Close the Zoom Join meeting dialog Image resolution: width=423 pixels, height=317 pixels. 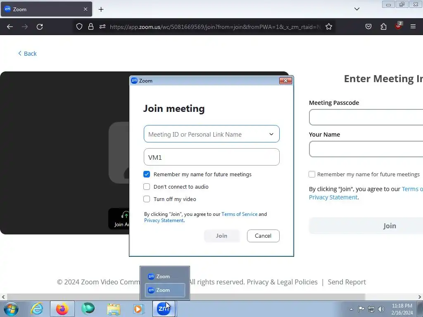[x=285, y=80]
